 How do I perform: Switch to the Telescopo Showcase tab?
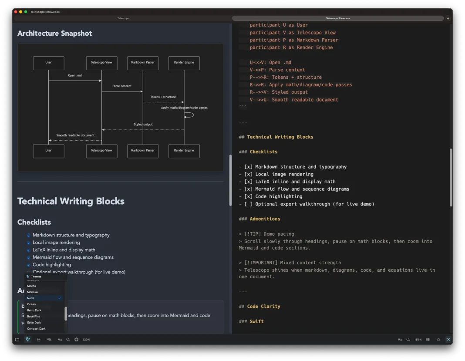pos(338,18)
